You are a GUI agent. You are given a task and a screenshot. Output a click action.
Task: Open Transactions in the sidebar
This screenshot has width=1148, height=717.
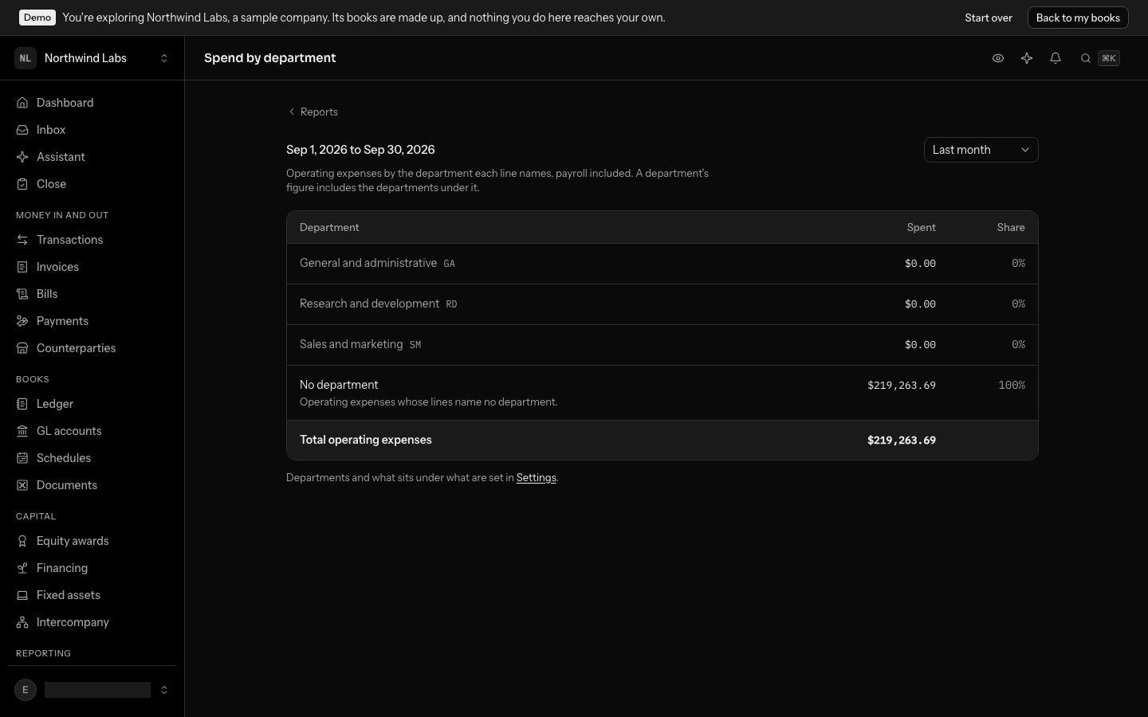[92, 240]
